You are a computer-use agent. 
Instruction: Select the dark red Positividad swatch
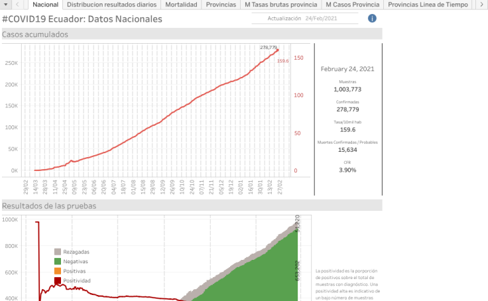point(58,280)
